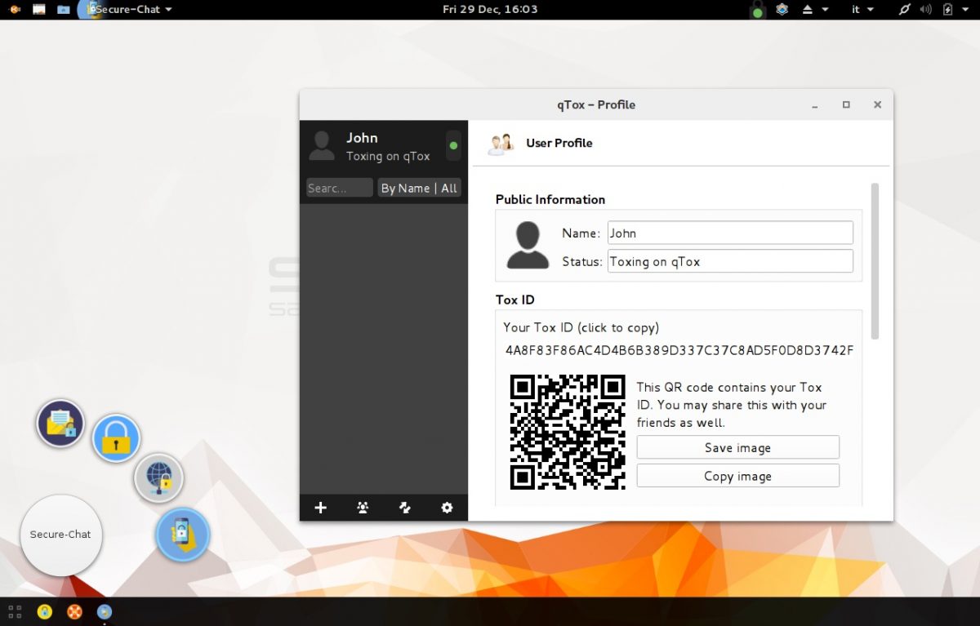
Task: Click the Public Information heading
Action: click(550, 199)
